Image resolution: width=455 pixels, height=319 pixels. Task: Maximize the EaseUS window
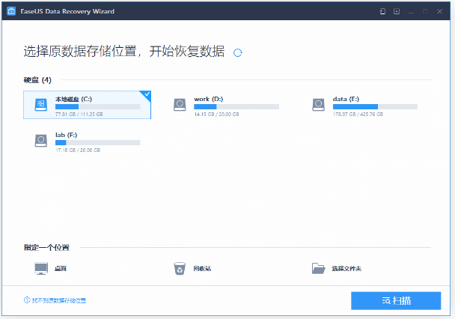[x=425, y=11]
